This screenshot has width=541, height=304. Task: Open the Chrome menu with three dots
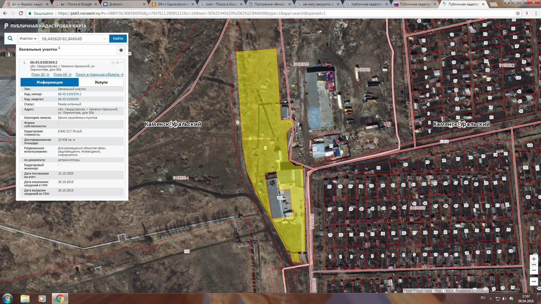click(536, 13)
